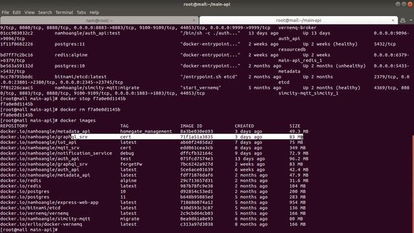This screenshot has width=414, height=233.
Task: Click the 'docker rm f7a0e0d1145b' command
Action: point(90,109)
